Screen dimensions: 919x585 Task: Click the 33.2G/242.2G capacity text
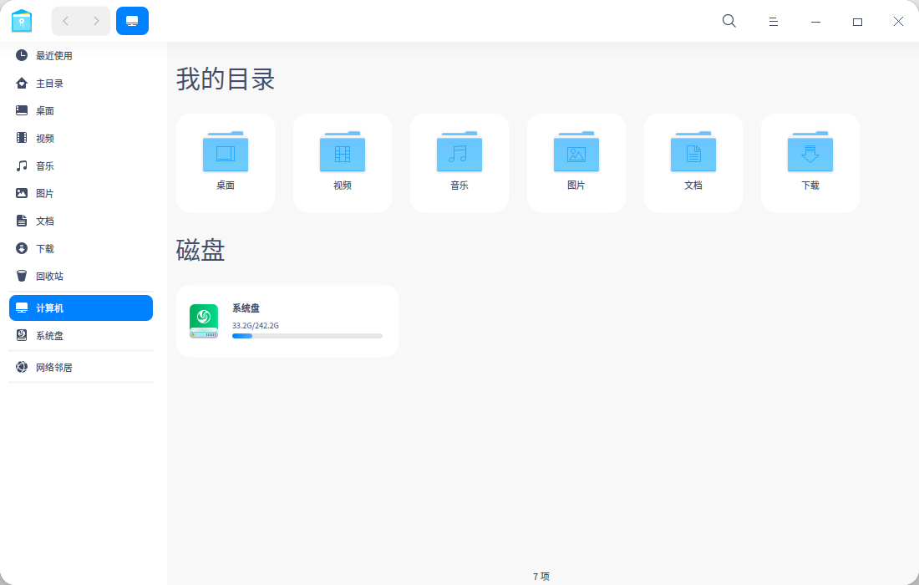[x=256, y=325]
